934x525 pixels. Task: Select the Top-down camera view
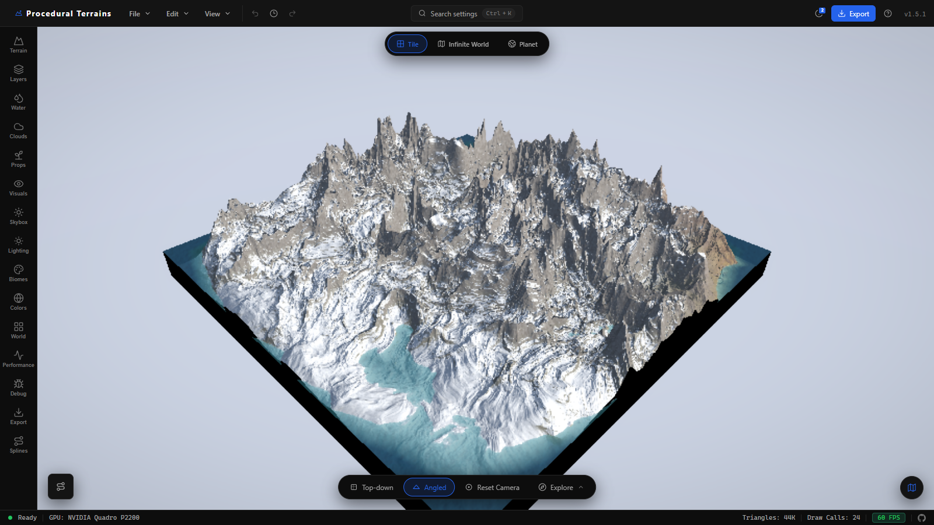tap(372, 487)
